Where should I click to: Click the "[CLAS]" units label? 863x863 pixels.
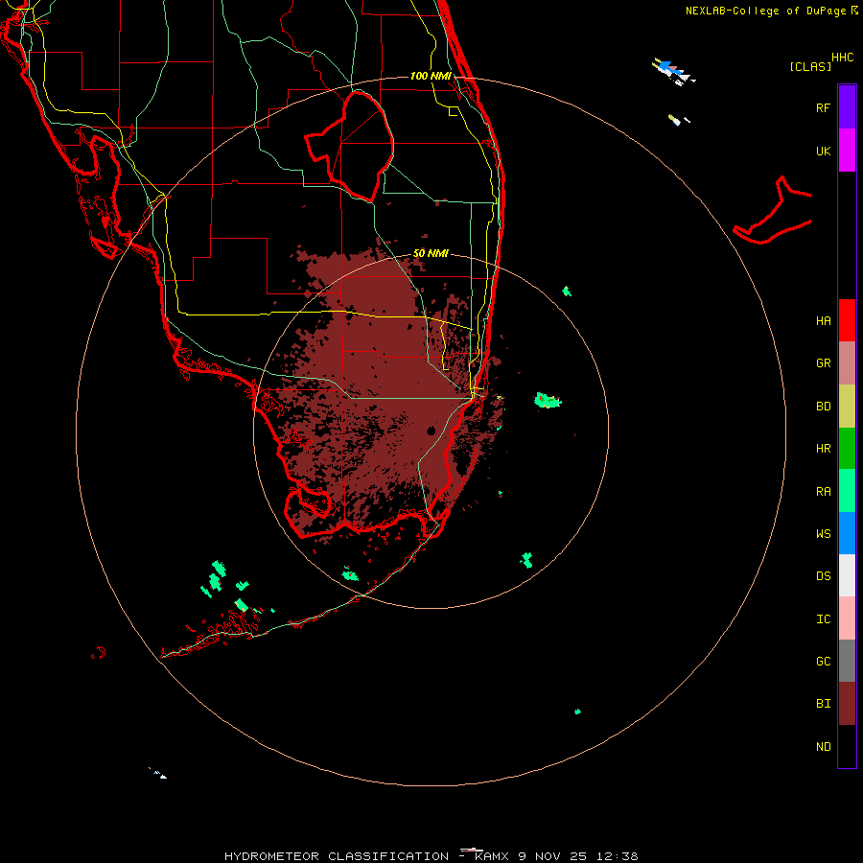810,66
